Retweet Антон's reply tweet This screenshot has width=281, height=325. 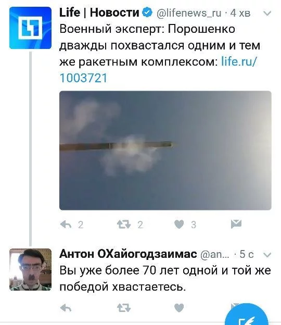(124, 308)
